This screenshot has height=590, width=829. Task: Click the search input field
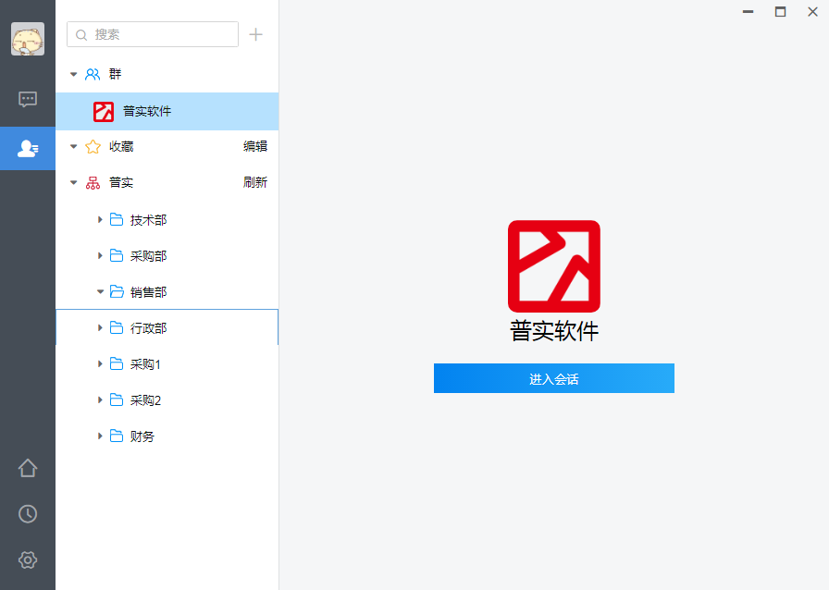click(x=153, y=34)
